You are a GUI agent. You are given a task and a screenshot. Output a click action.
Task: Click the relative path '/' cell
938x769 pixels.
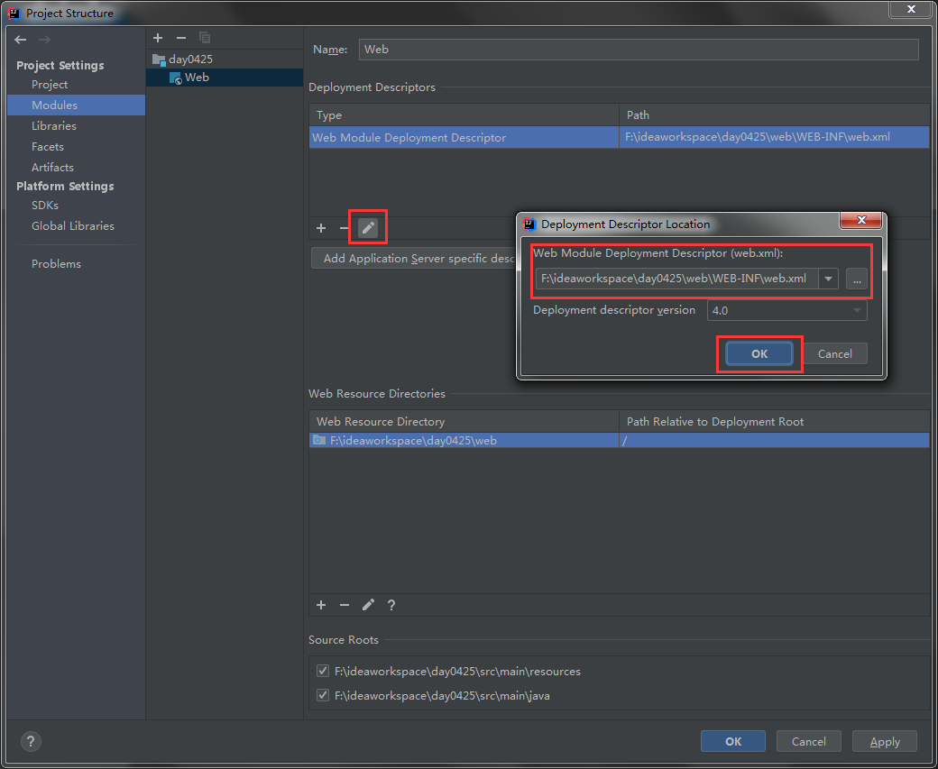click(x=774, y=441)
